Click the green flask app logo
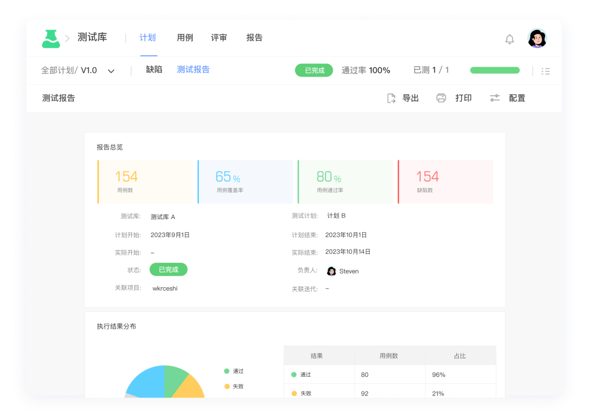 tap(51, 39)
